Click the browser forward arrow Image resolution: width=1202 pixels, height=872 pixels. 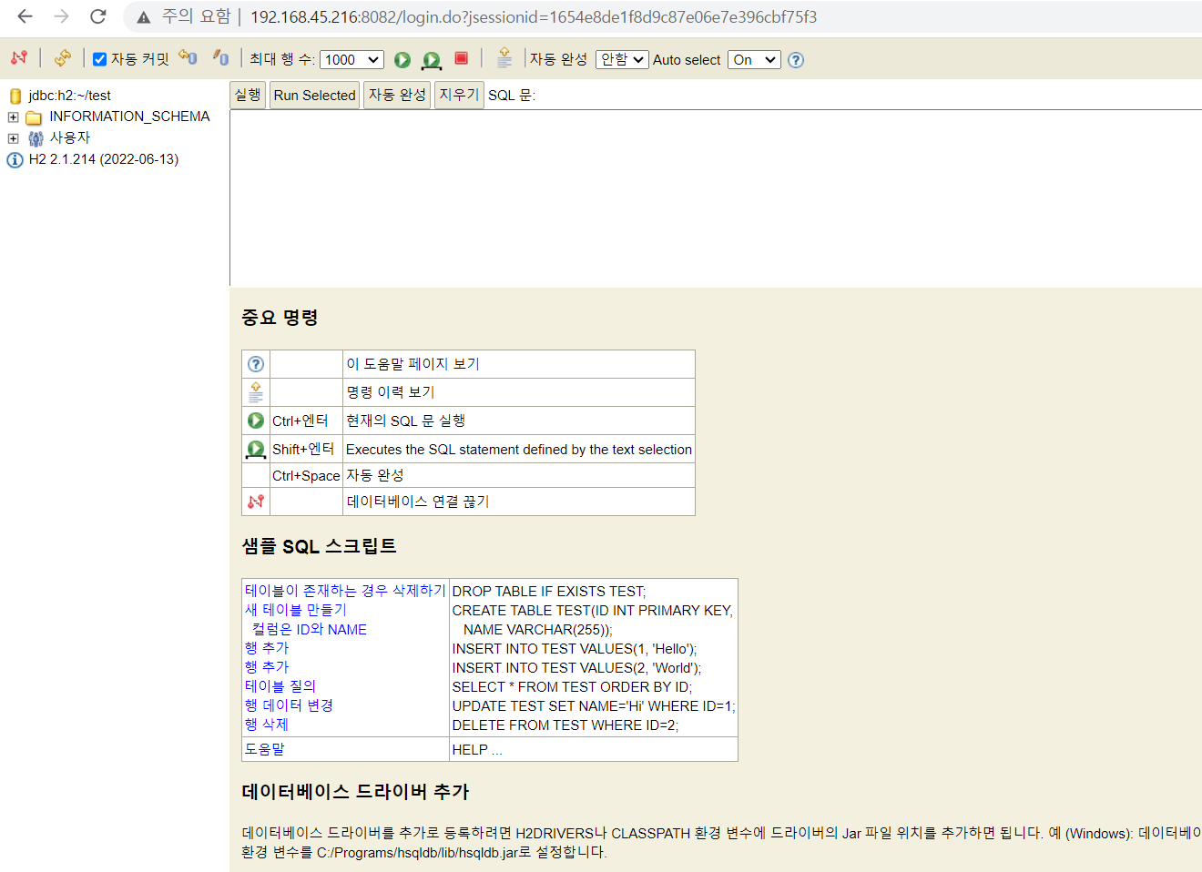tap(61, 16)
